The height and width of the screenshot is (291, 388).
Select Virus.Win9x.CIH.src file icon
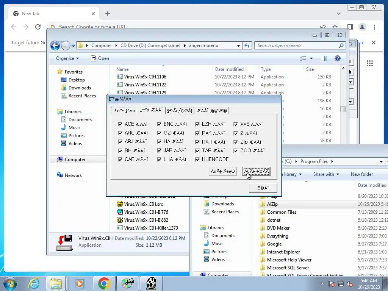pyautogui.click(x=120, y=204)
